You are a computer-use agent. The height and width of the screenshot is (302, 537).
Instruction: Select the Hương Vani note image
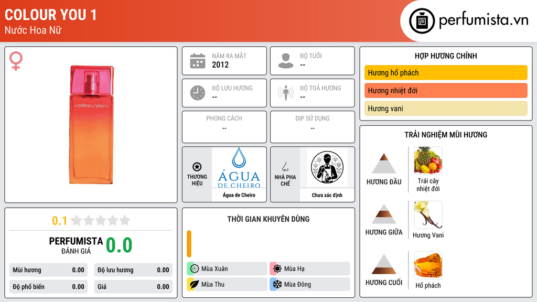(x=428, y=214)
